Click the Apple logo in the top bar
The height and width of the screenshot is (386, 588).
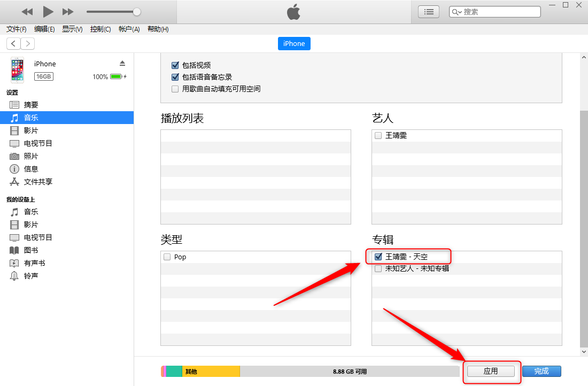click(293, 12)
